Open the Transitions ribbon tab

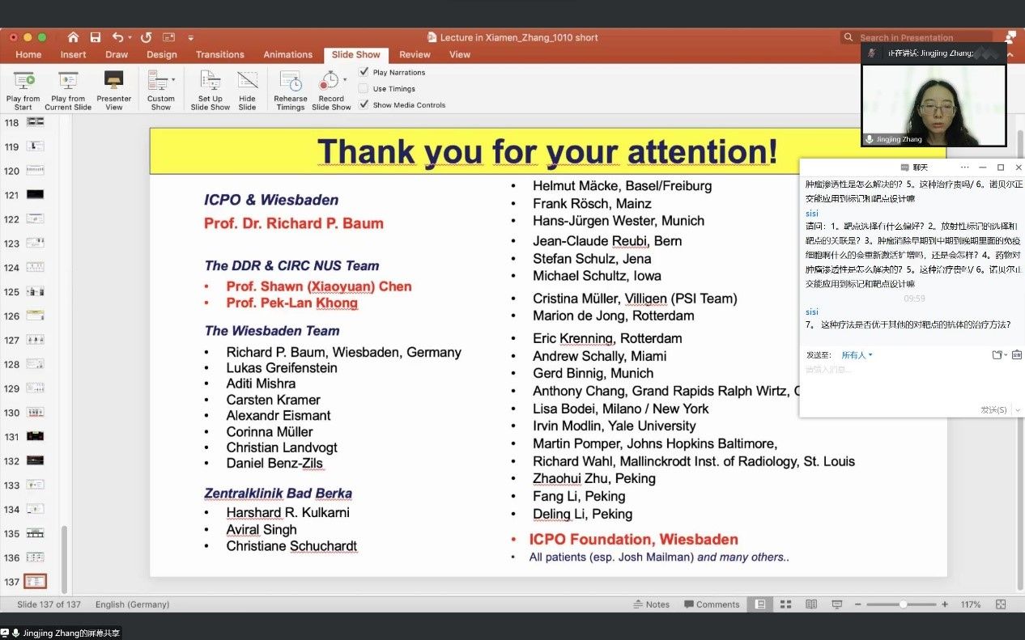point(219,55)
